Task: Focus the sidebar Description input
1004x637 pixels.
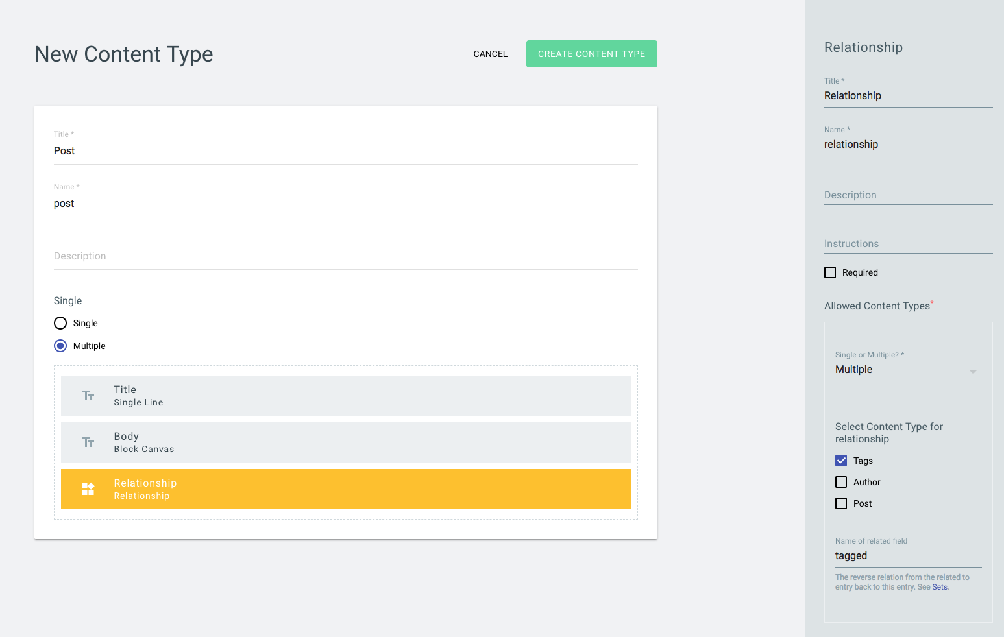Action: [x=909, y=195]
